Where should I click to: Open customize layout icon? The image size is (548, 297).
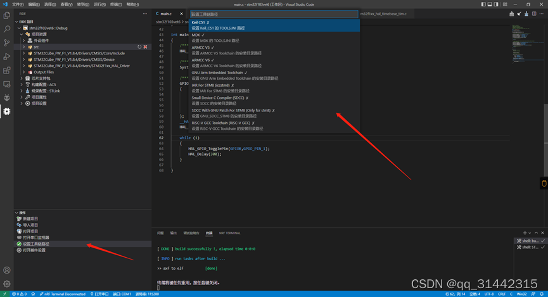tap(505, 4)
